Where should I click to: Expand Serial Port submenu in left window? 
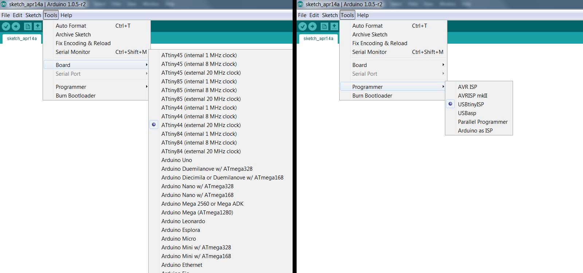point(96,74)
